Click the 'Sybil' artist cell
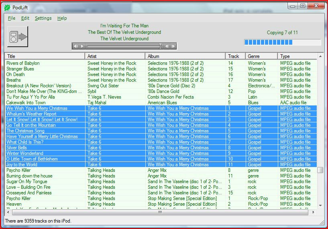The height and width of the screenshot is (229, 328). [x=92, y=91]
